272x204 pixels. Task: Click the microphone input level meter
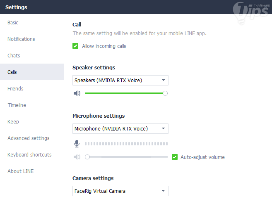point(126,144)
